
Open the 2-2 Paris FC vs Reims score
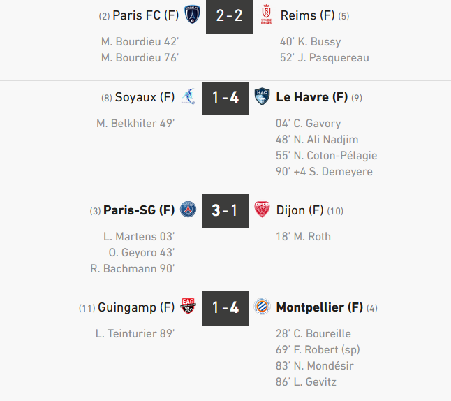[x=229, y=15]
